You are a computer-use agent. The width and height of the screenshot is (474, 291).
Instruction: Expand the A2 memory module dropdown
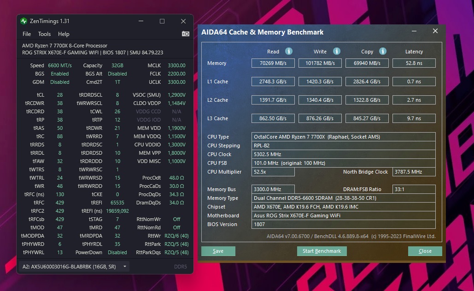(x=124, y=267)
